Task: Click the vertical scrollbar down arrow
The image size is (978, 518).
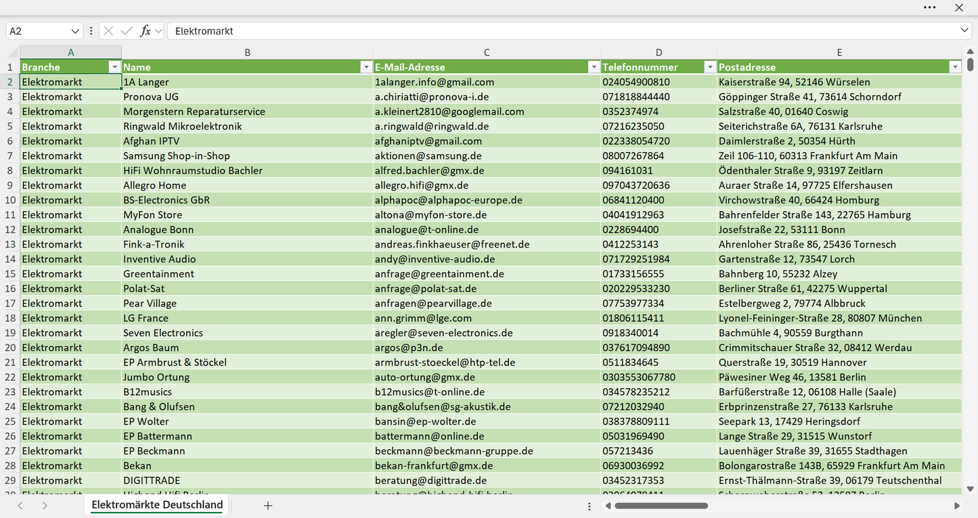Action: pos(971,488)
